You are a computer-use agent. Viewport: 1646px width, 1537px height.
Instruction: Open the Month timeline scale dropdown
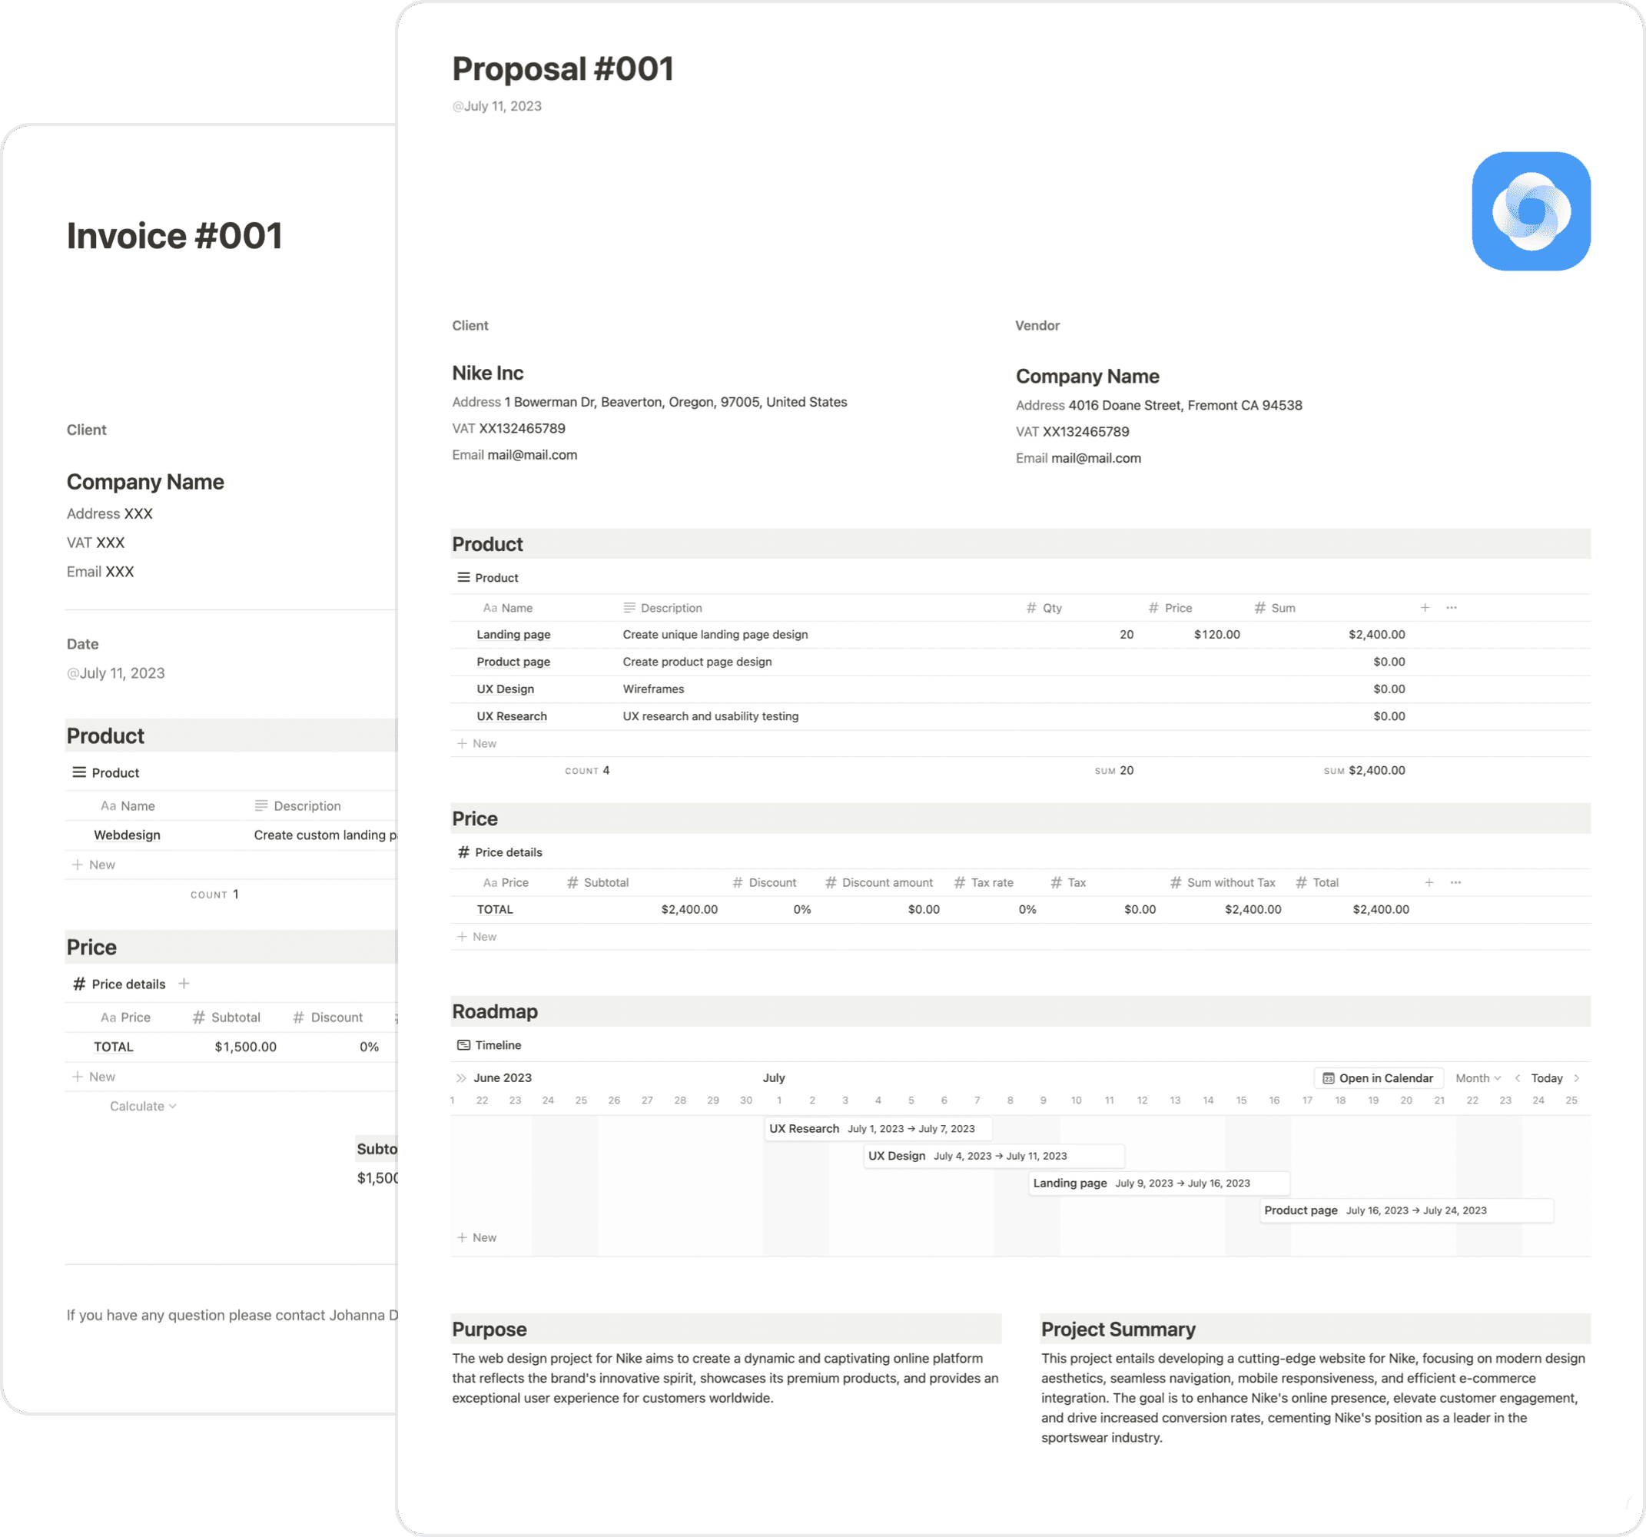pyautogui.click(x=1478, y=1078)
